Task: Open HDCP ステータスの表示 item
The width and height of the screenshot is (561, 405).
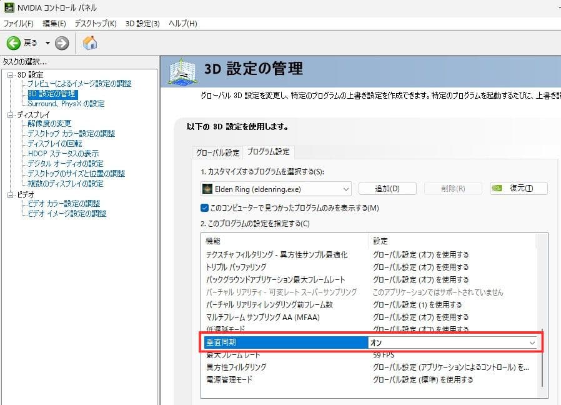Action: click(63, 154)
